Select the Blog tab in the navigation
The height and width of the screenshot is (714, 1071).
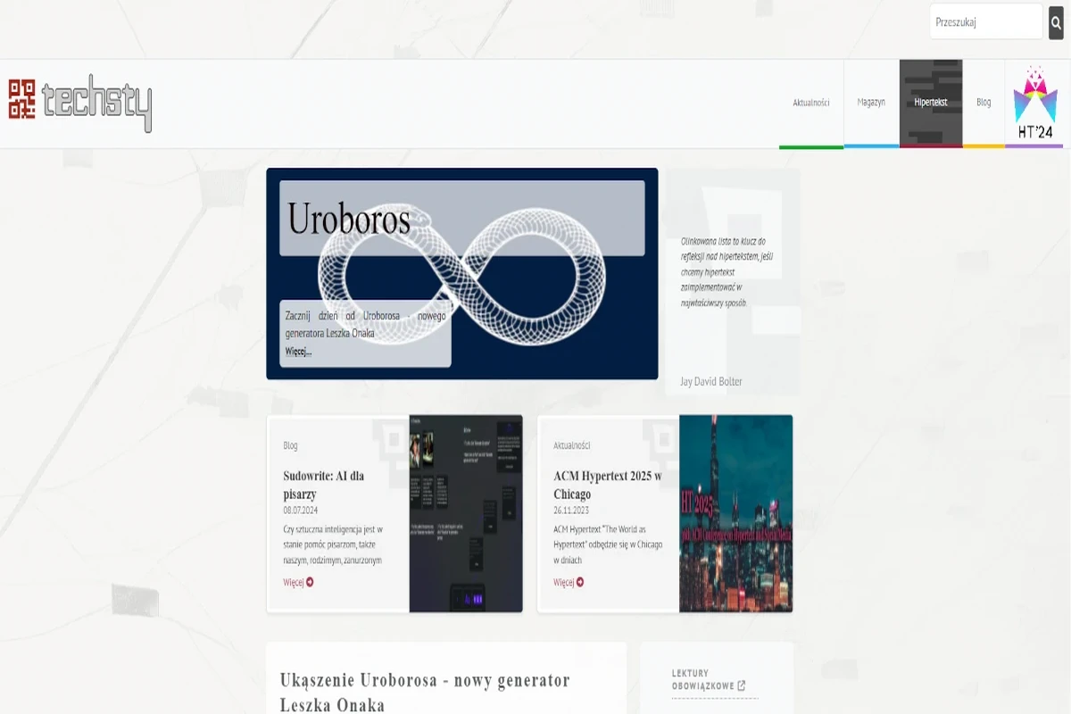(984, 101)
